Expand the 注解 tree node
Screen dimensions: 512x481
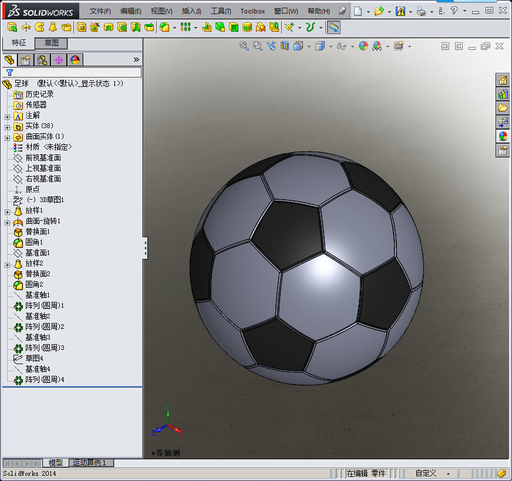coord(7,117)
